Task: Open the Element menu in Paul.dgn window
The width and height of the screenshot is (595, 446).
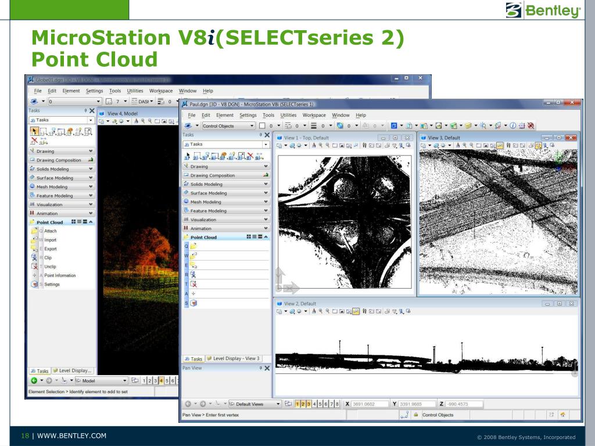Action: point(225,116)
